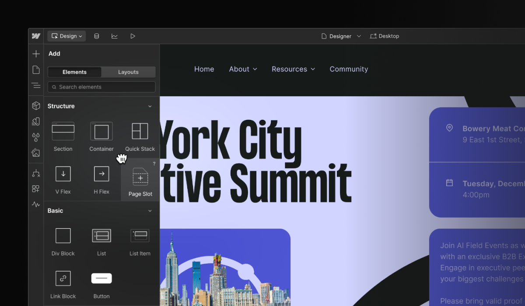This screenshot has height=306, width=525.
Task: Add a Page Slot element
Action: 140,180
